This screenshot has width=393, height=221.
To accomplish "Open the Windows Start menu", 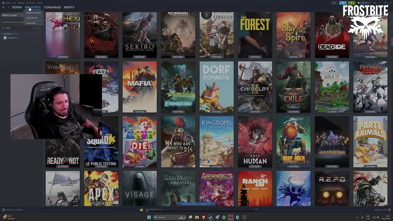I will pos(149,217).
